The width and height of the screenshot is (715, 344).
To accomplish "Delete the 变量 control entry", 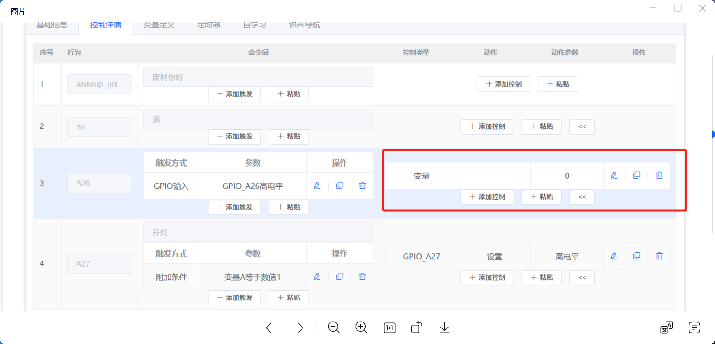I will (659, 175).
